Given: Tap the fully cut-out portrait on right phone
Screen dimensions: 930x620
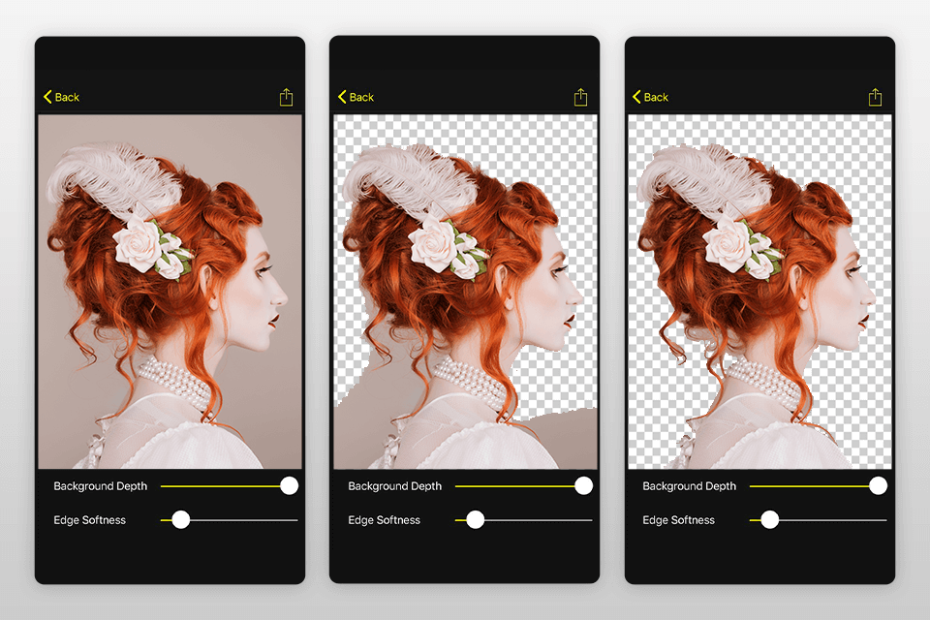Looking at the screenshot, I should [759, 292].
